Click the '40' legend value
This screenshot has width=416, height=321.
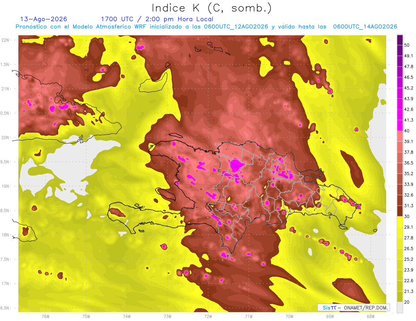coord(407,131)
